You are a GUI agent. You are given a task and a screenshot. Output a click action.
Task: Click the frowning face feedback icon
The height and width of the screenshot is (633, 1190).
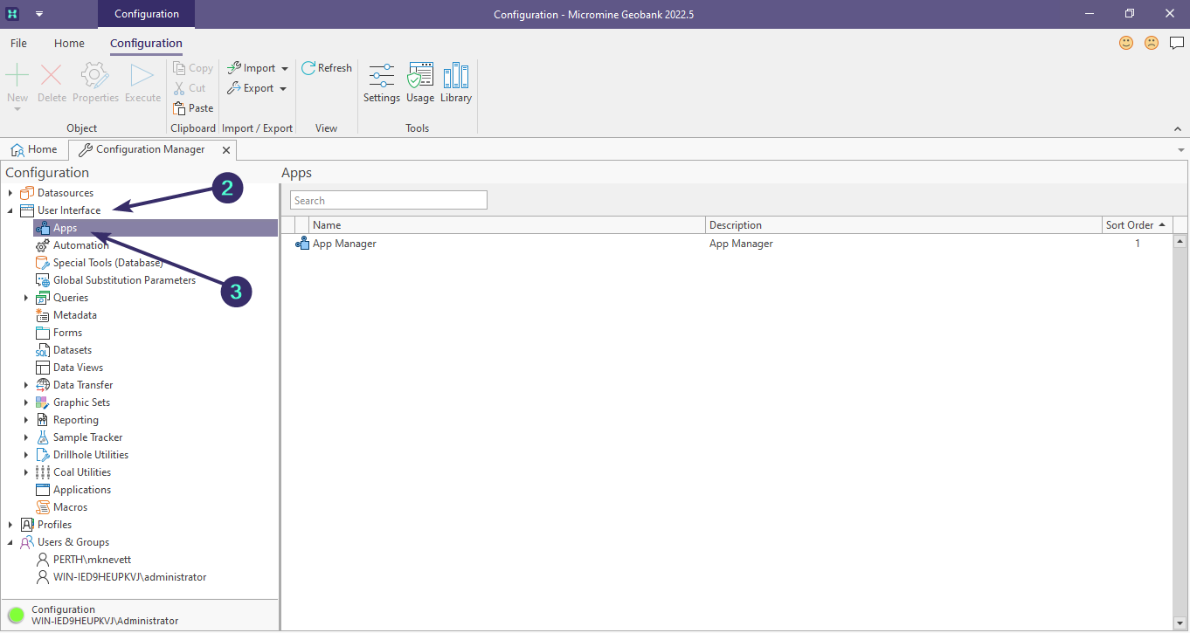pyautogui.click(x=1152, y=43)
